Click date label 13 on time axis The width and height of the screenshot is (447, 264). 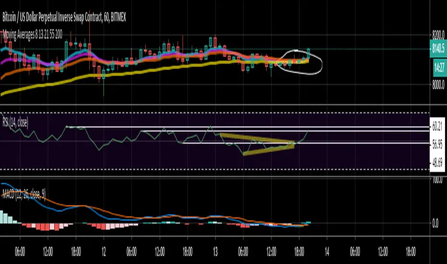coord(215,252)
